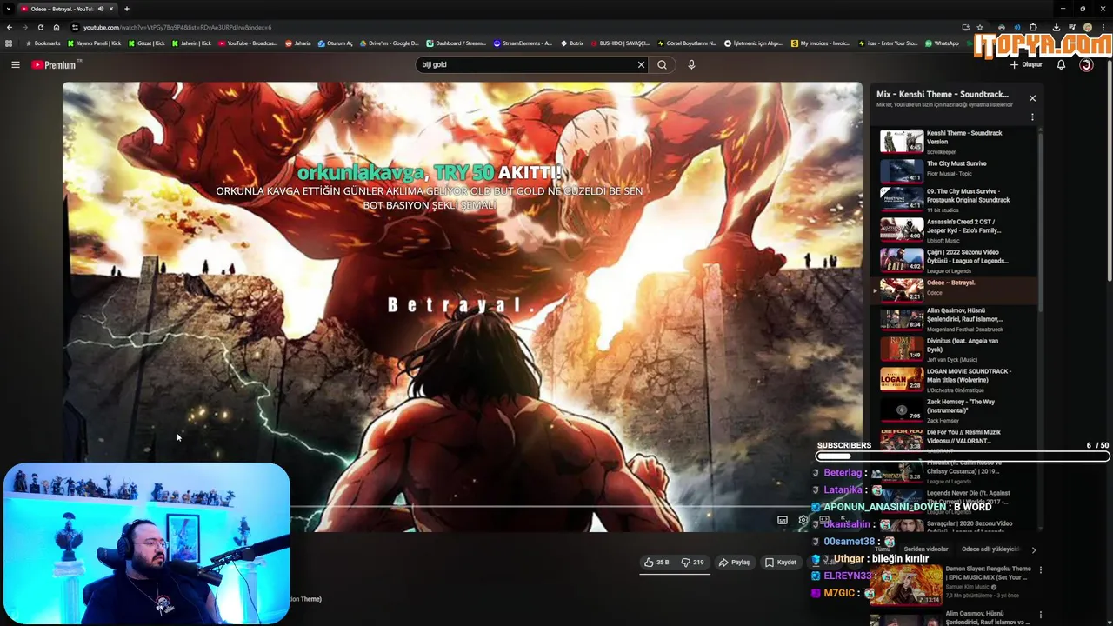This screenshot has height=626, width=1113.
Task: Click in the biji gold search field
Action: pyautogui.click(x=526, y=64)
